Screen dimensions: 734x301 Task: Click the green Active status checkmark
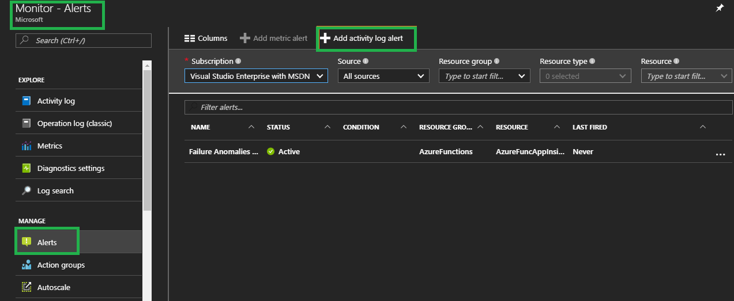(x=270, y=152)
